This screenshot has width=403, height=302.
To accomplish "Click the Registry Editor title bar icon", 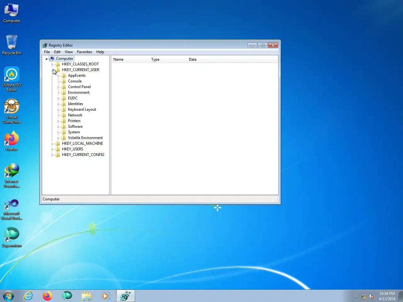I will (45, 45).
